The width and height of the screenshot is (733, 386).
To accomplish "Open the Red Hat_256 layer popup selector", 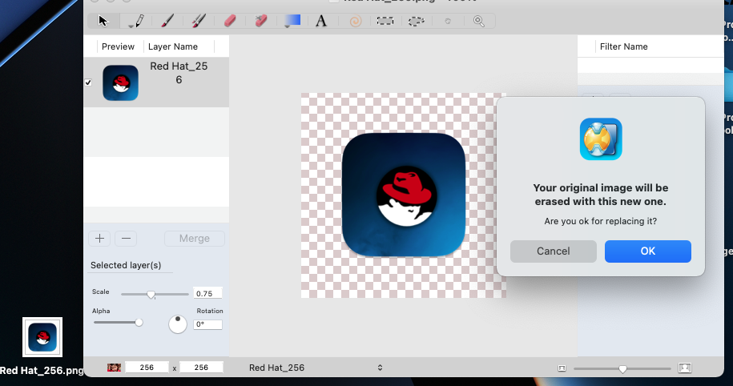I will (x=316, y=368).
